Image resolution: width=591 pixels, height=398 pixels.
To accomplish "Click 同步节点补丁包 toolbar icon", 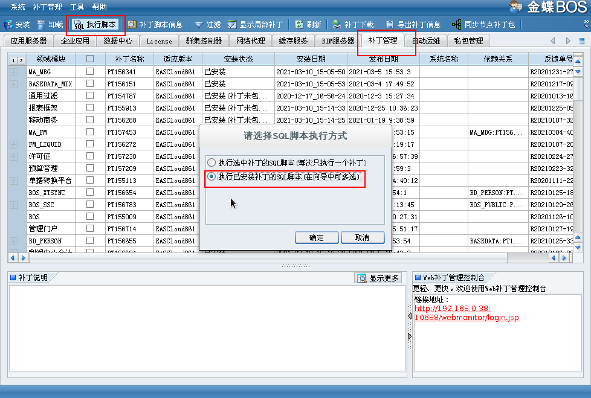I will (x=456, y=25).
